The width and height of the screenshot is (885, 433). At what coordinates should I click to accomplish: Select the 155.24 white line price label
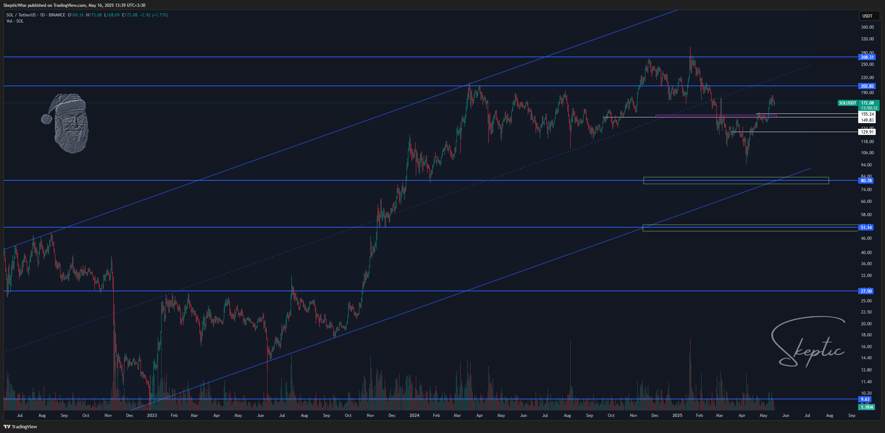(x=867, y=114)
